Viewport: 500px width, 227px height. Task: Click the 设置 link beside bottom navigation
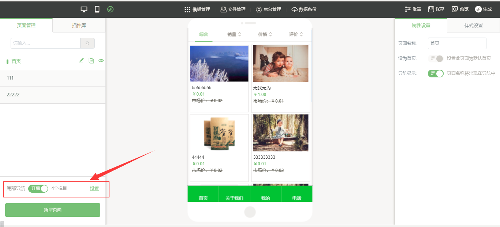pos(94,188)
